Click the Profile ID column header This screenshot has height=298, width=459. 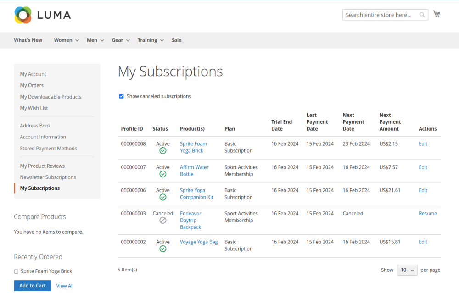[132, 129]
